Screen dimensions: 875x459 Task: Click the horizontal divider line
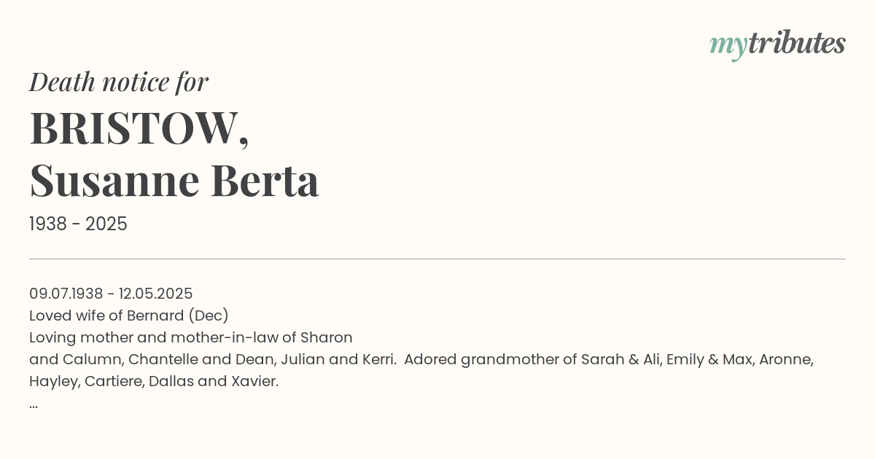pyautogui.click(x=437, y=259)
